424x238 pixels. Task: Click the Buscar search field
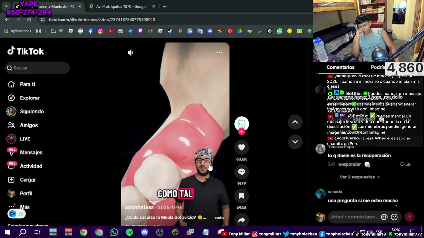(38, 68)
